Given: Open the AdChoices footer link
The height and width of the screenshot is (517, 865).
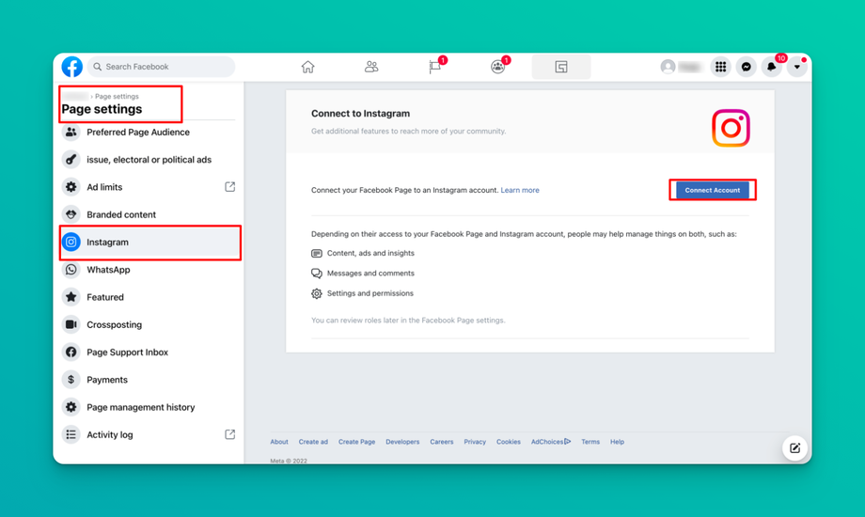Looking at the screenshot, I should (551, 442).
